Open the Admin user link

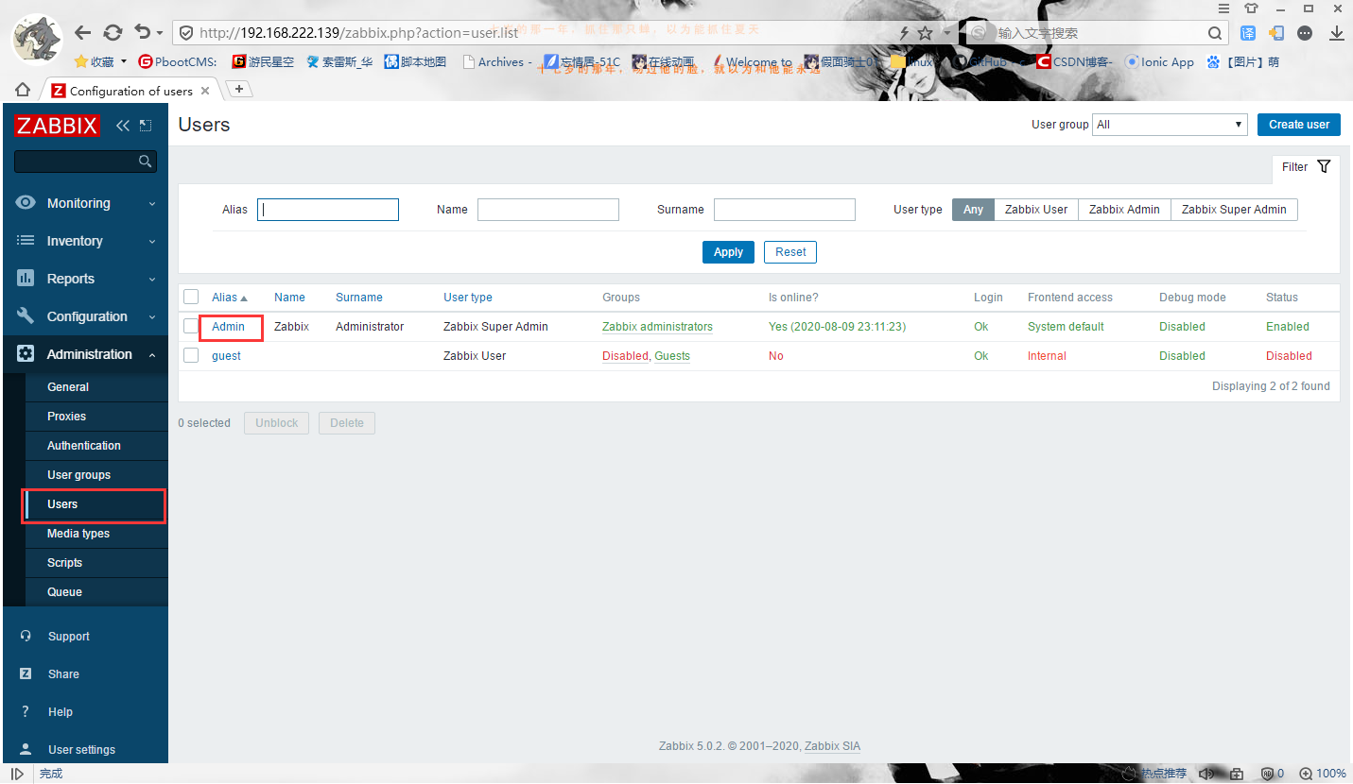click(x=228, y=327)
